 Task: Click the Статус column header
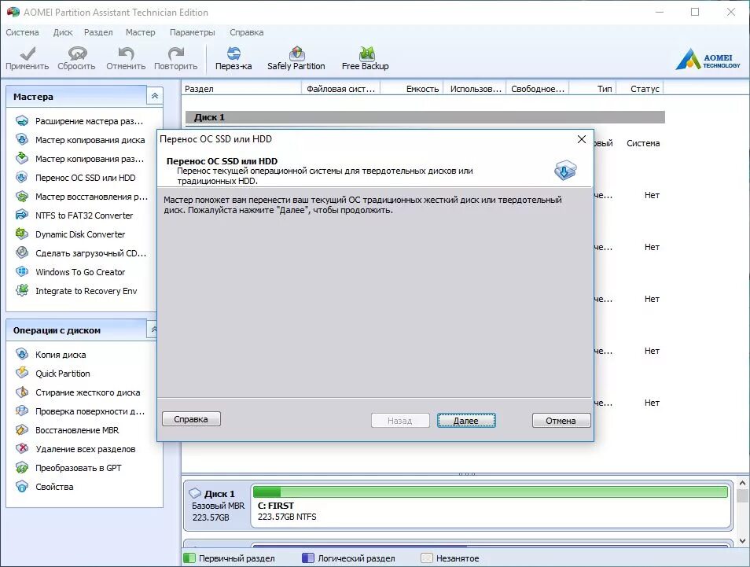tap(639, 89)
